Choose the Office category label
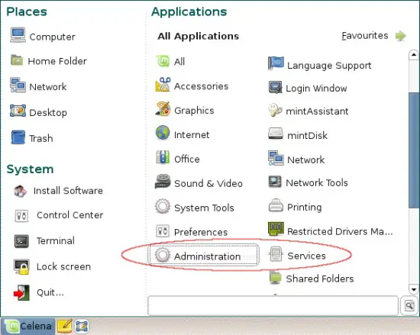 click(186, 159)
